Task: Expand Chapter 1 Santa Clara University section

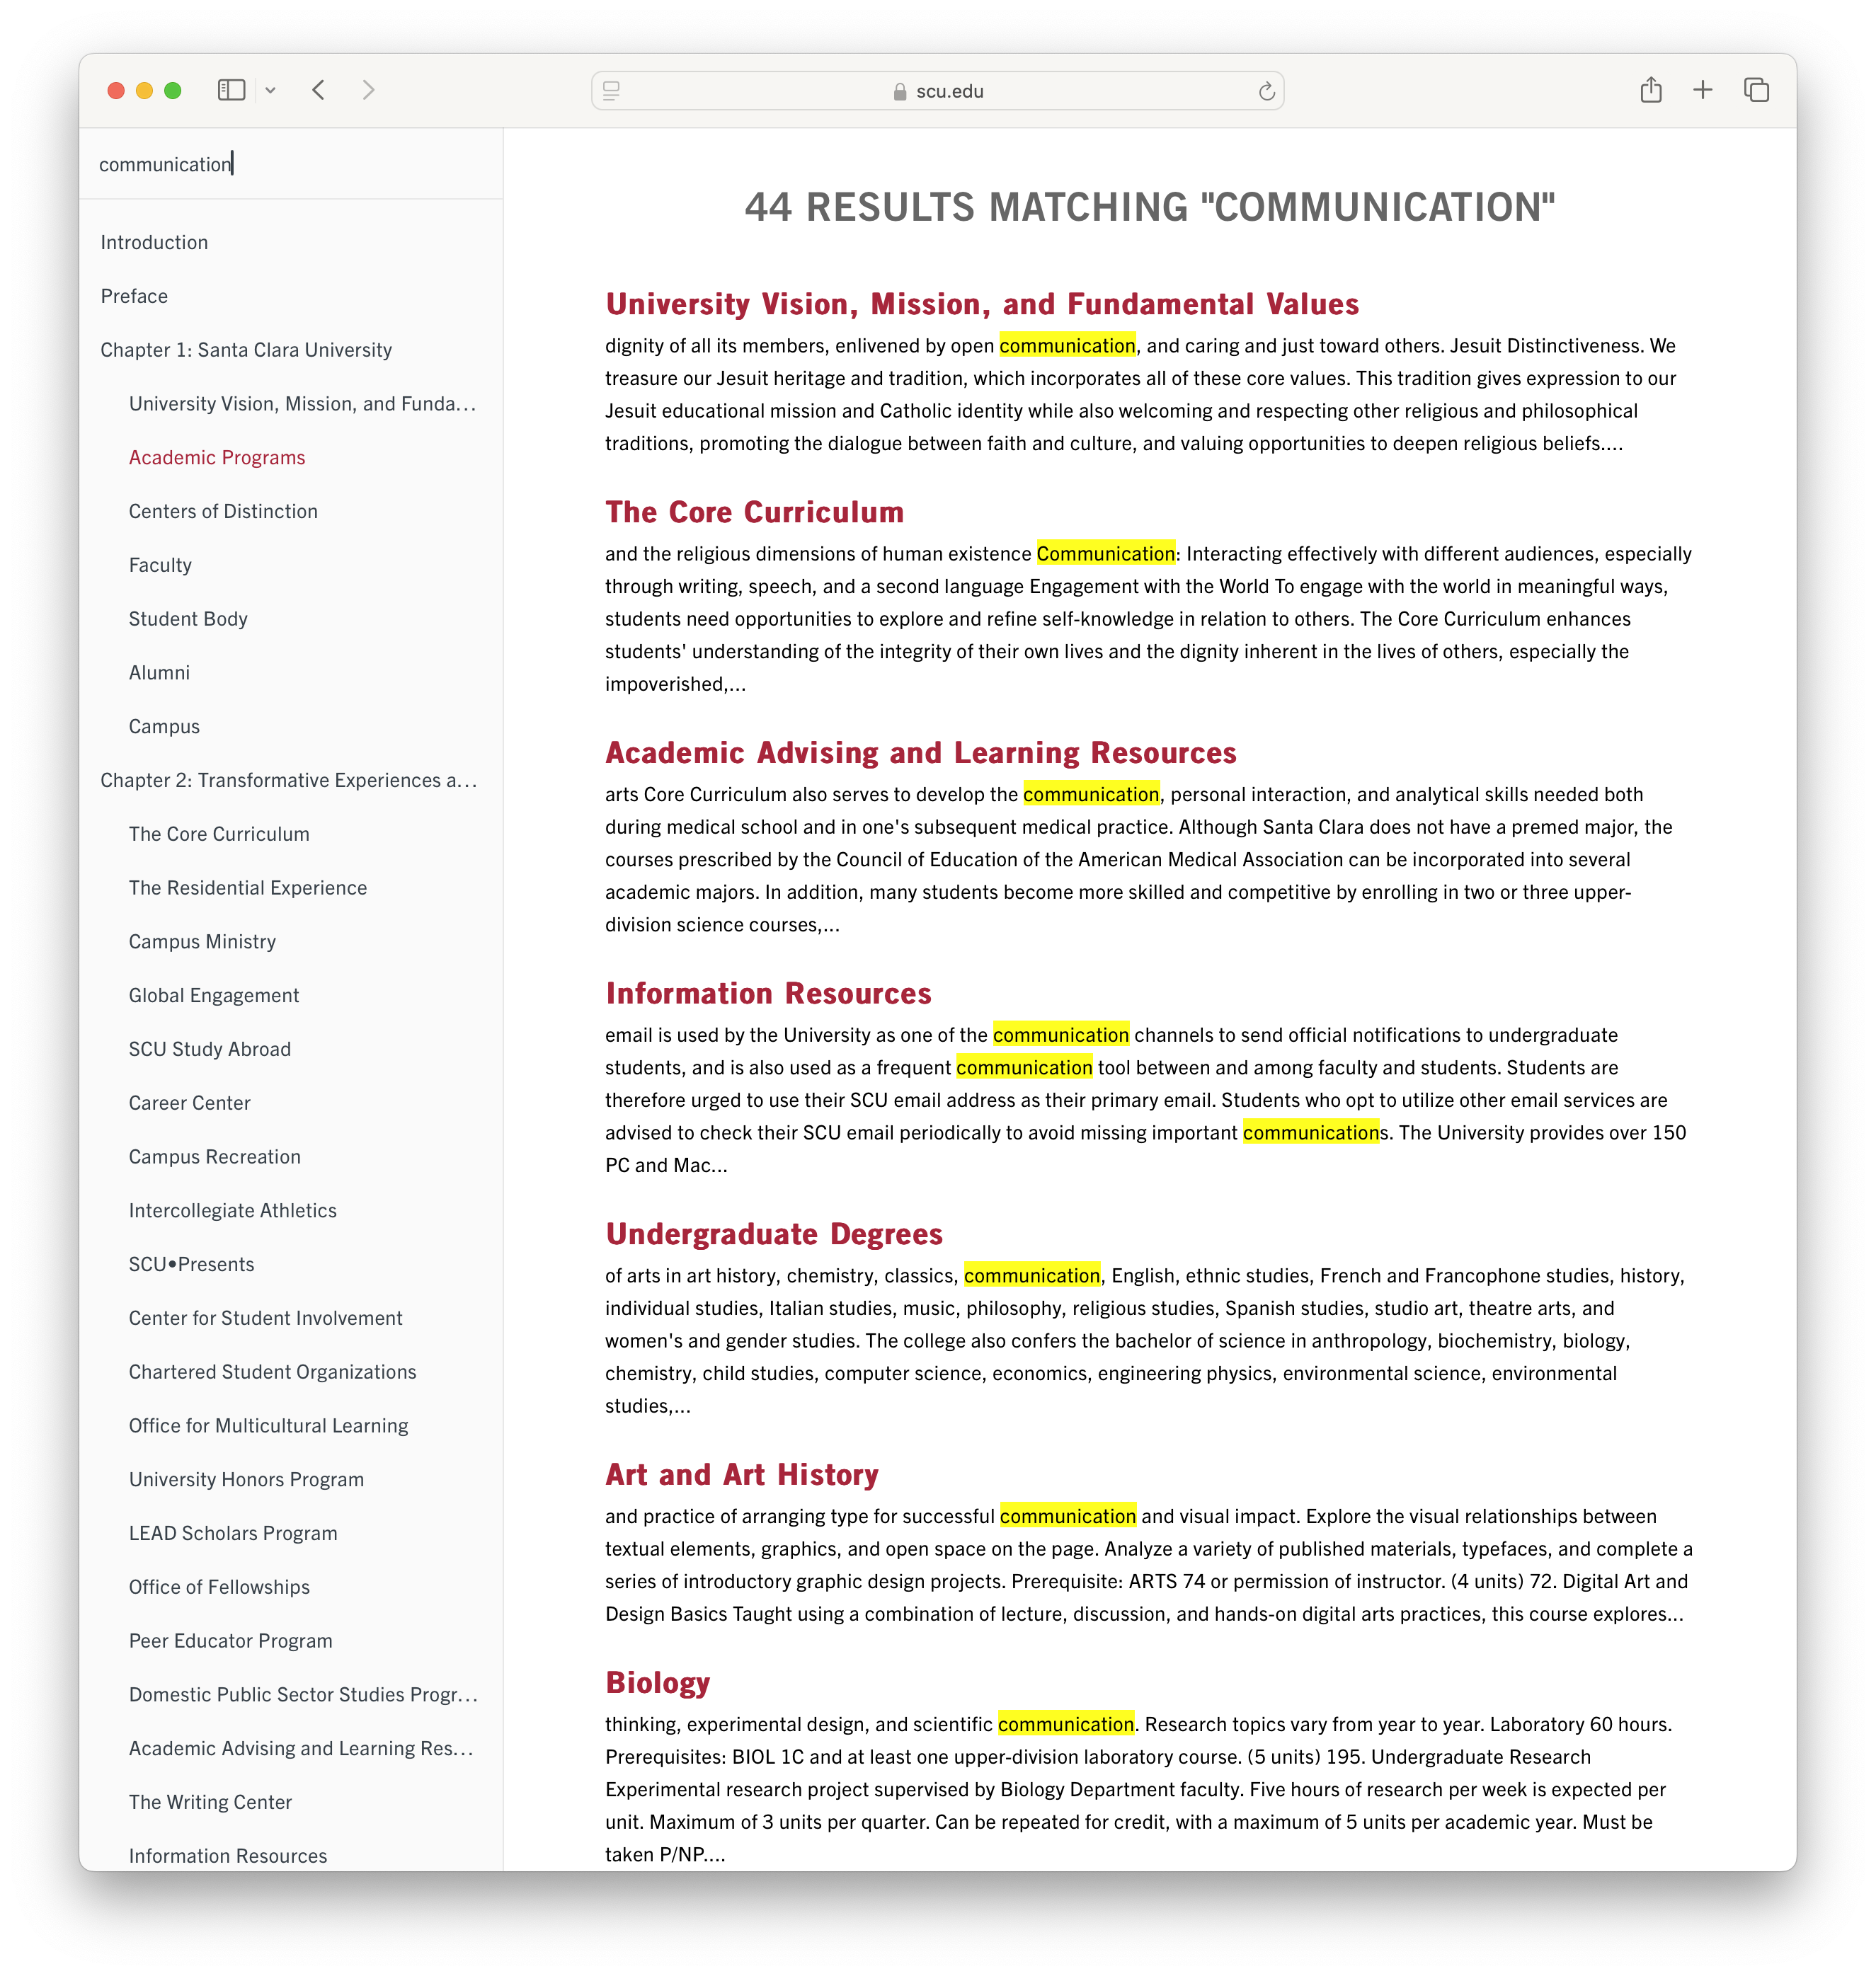Action: click(247, 349)
